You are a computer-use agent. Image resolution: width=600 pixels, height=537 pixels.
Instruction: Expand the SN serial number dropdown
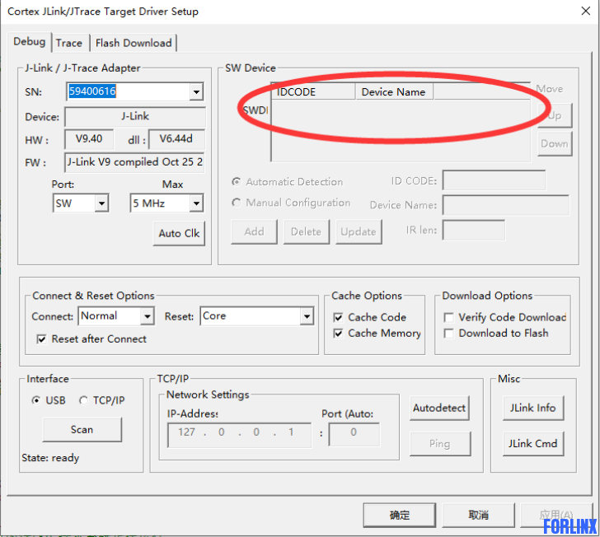[x=196, y=91]
